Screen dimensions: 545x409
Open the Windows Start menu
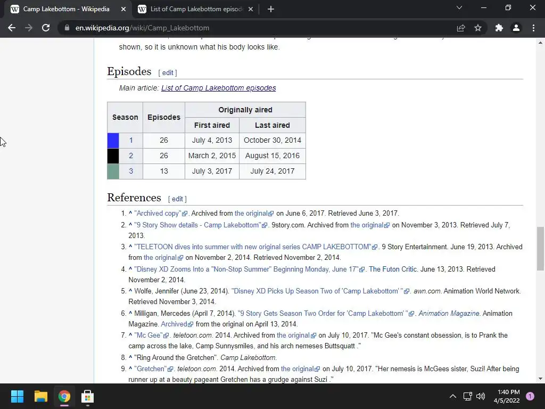17,396
